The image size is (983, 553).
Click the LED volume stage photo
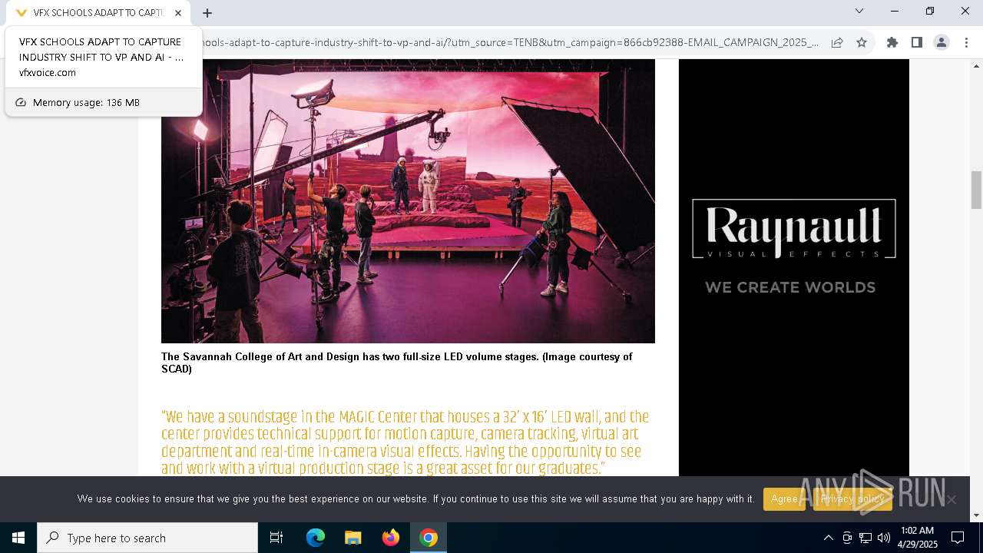[x=408, y=201]
